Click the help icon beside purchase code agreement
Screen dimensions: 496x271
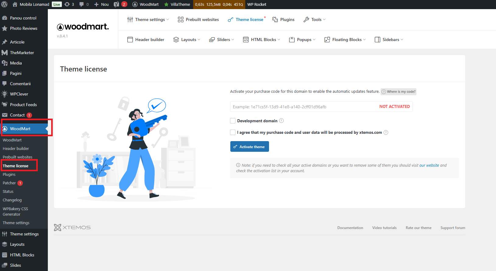pyautogui.click(x=386, y=132)
